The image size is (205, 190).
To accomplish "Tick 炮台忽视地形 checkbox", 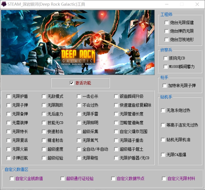I will pos(166,40).
